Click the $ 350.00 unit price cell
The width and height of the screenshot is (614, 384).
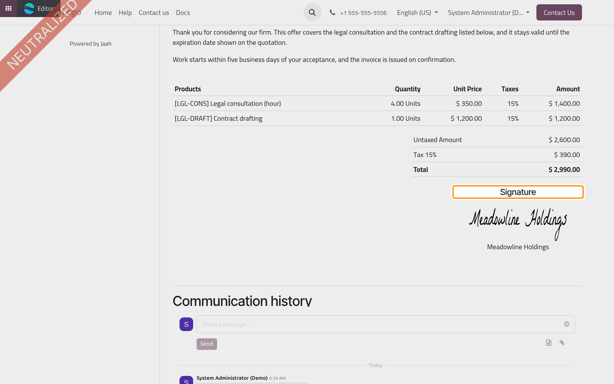pos(469,104)
